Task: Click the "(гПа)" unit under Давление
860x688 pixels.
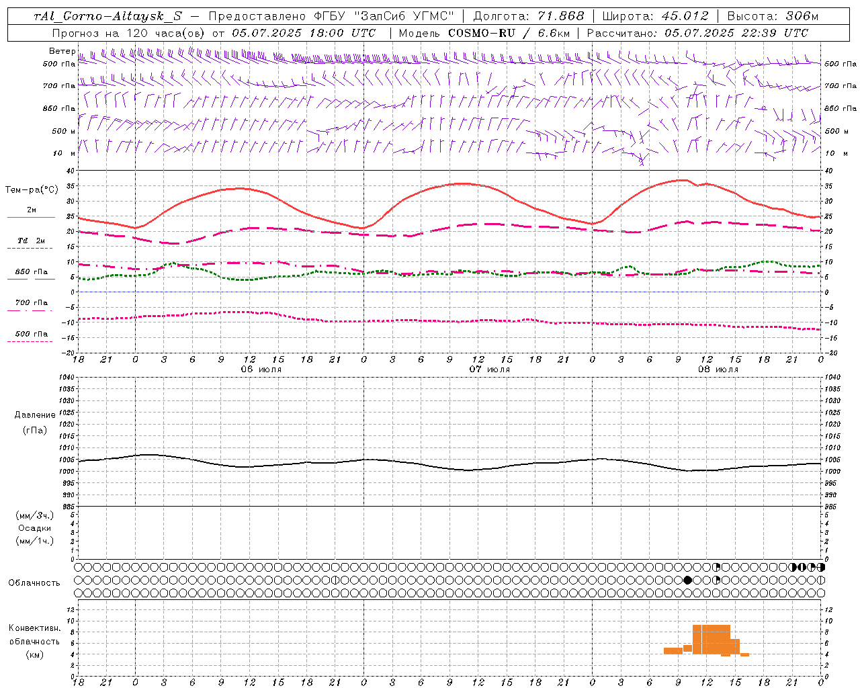Action: click(35, 430)
